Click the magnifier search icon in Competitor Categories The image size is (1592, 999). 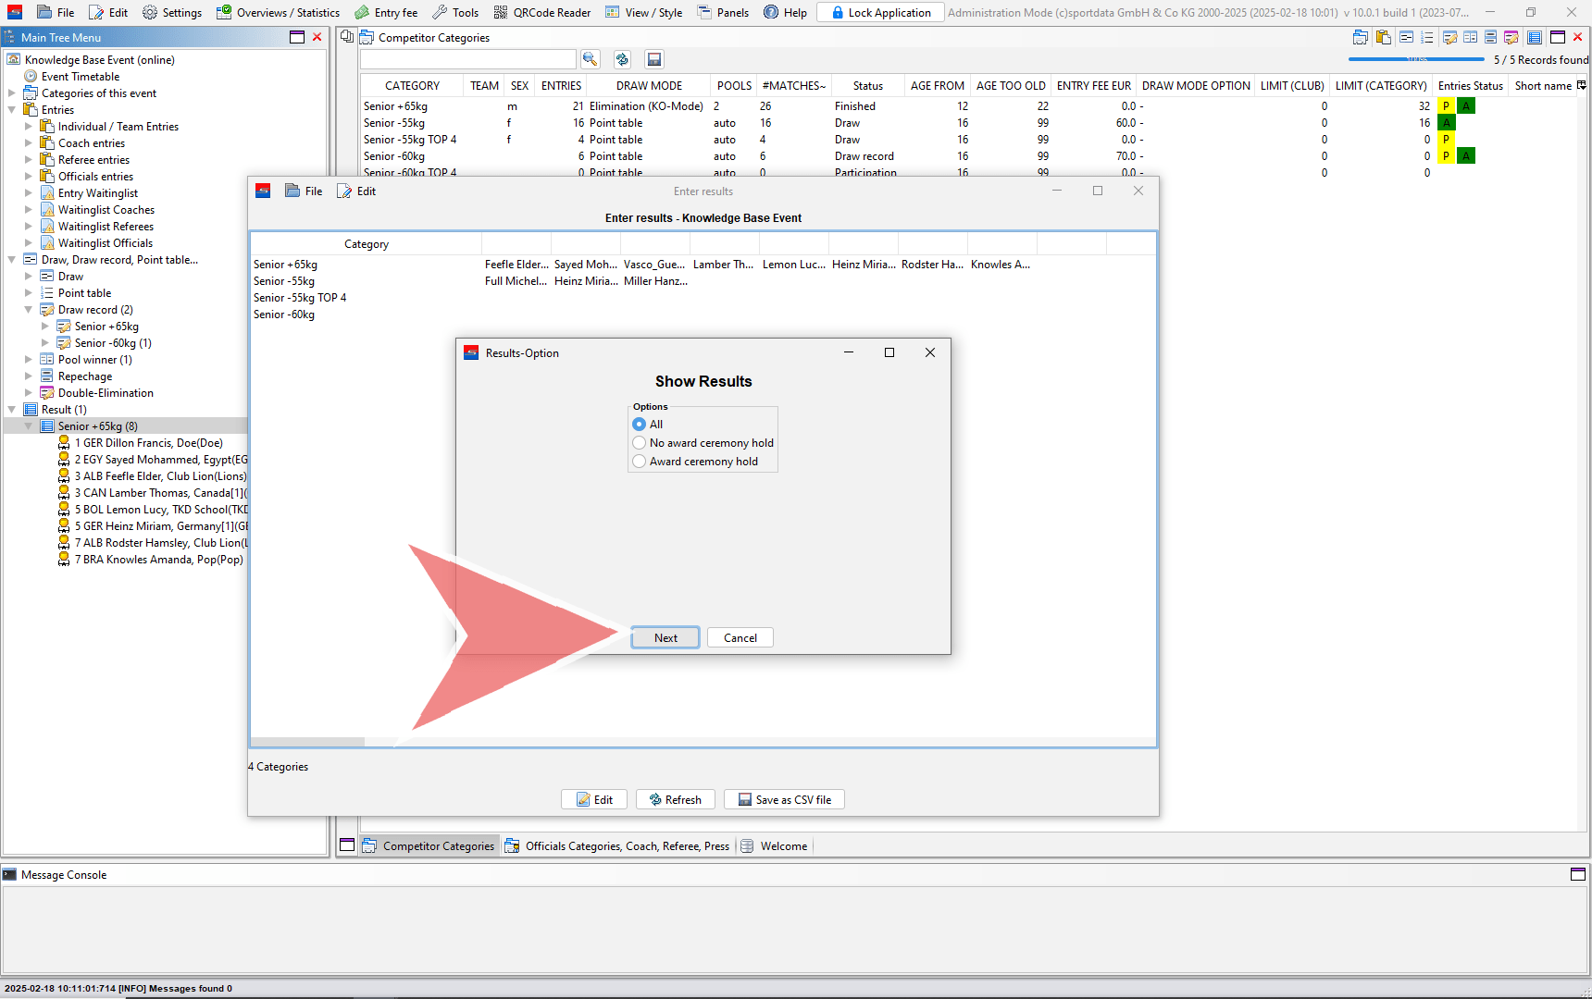click(590, 59)
